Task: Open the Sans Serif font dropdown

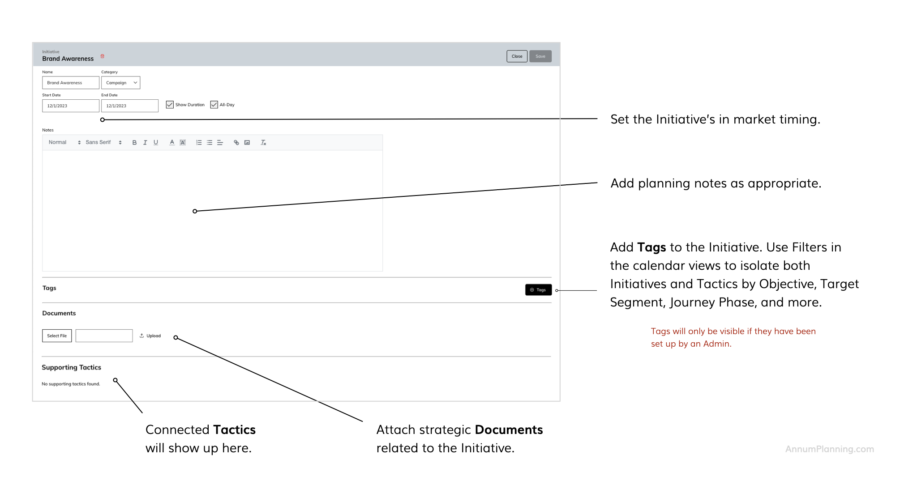Action: coord(103,143)
